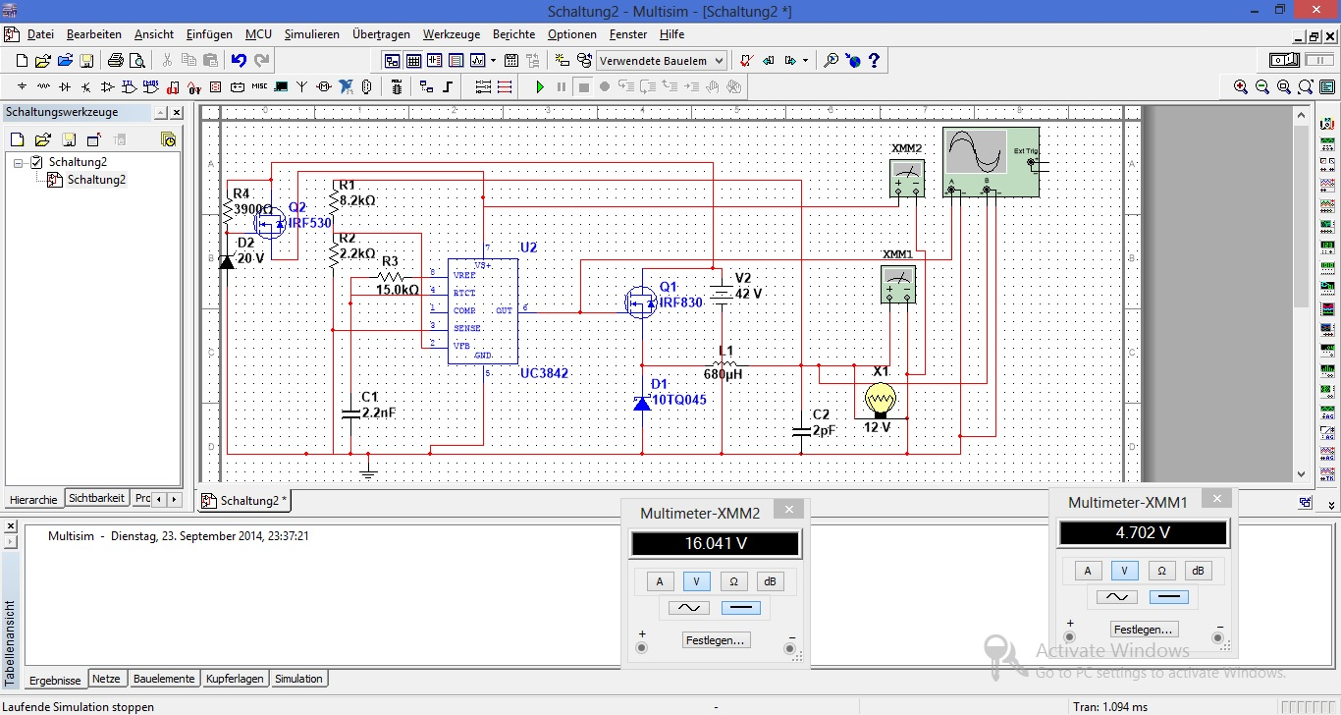Image resolution: width=1341 pixels, height=715 pixels.
Task: Switch to the Bauelemente spreadsheet tab
Action: click(164, 679)
